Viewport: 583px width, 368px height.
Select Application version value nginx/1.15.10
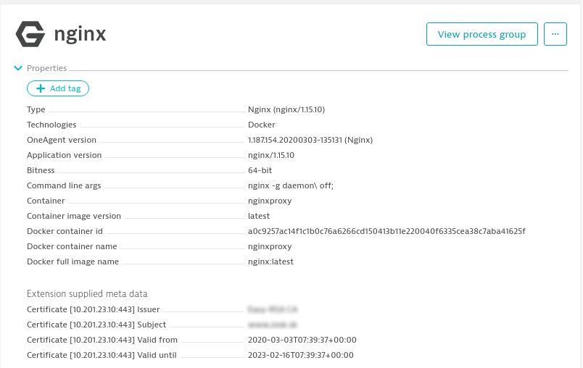[x=271, y=155]
